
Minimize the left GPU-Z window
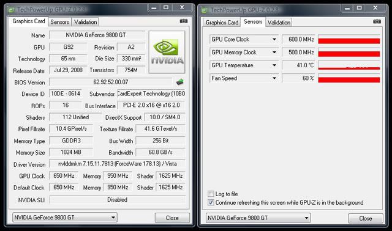pos(154,8)
